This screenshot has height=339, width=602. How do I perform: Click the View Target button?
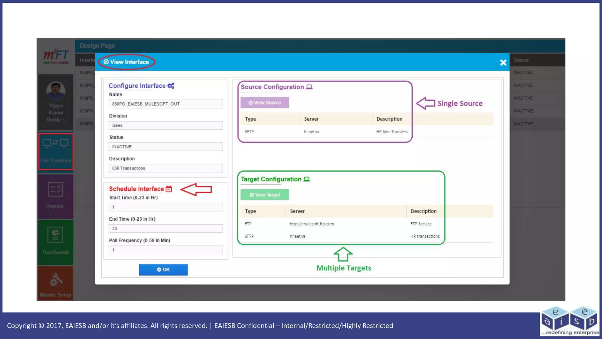265,195
